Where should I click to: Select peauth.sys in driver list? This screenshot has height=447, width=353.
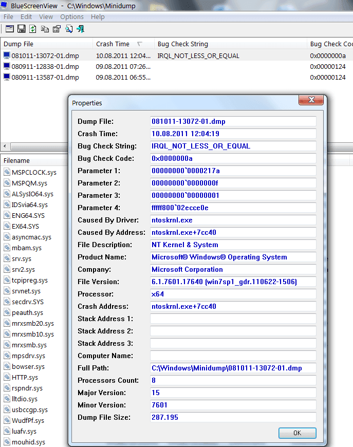pyautogui.click(x=27, y=312)
